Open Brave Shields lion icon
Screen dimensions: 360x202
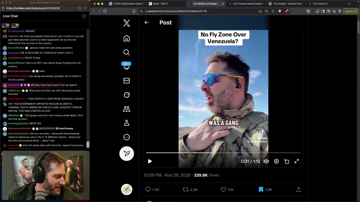tap(280, 11)
